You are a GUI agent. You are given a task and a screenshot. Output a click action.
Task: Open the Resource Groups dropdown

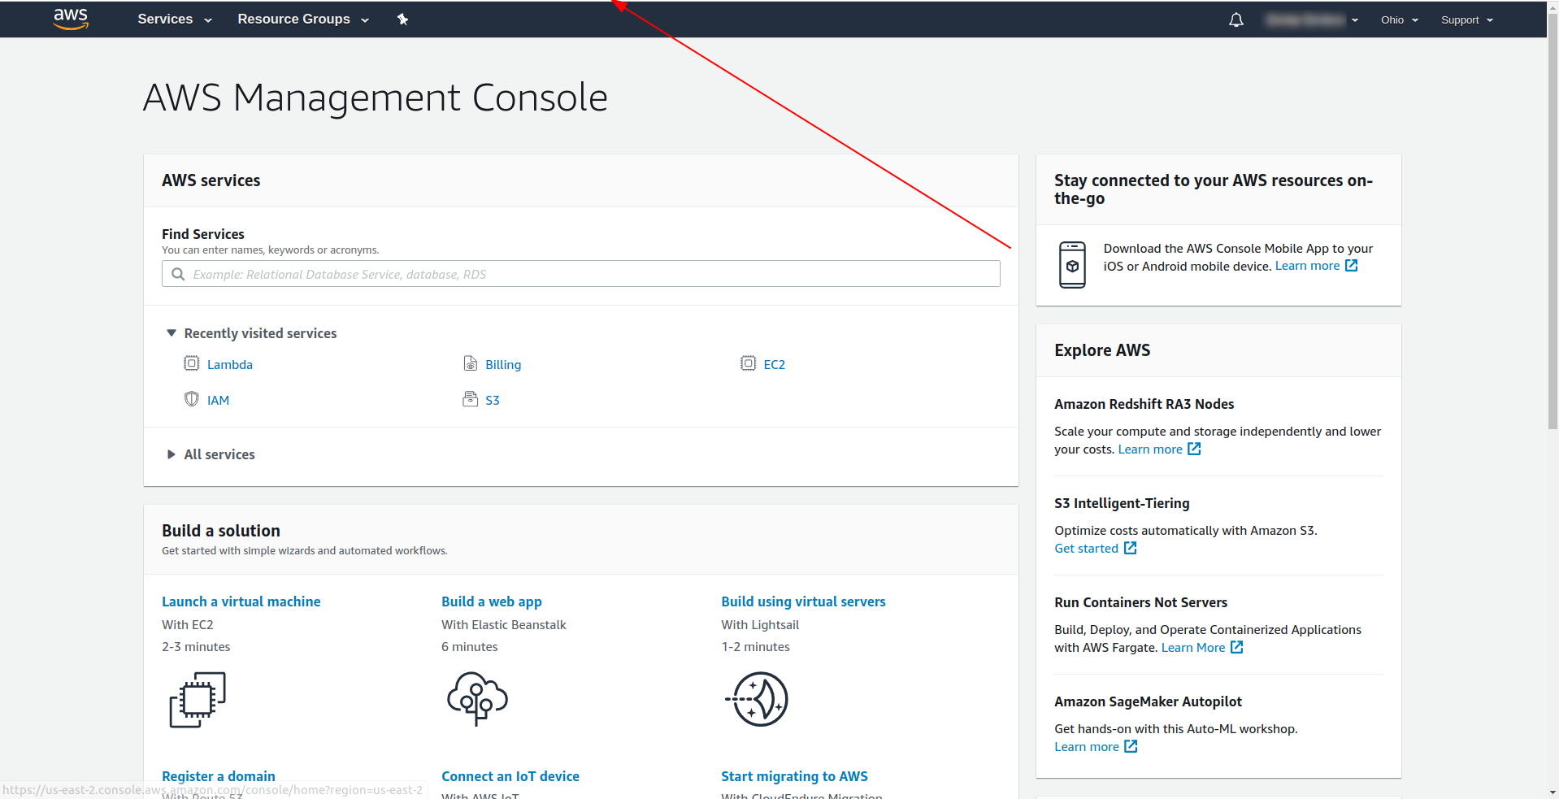pos(302,20)
